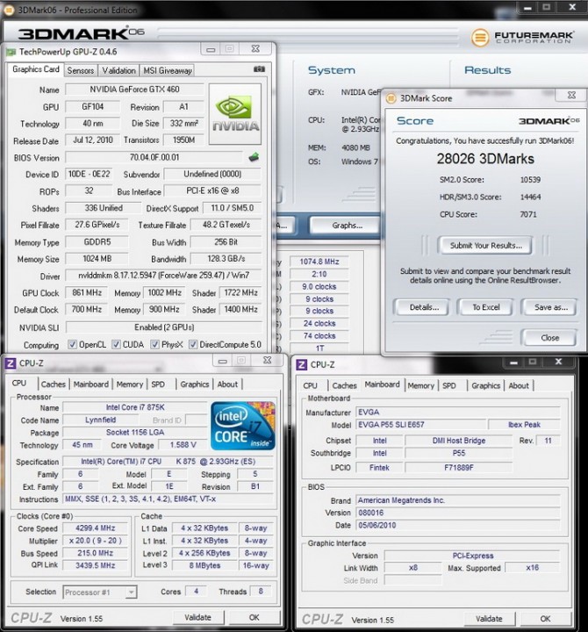Click the 28026 3DMarks score text
Image resolution: width=588 pixels, height=632 pixels.
click(485, 159)
